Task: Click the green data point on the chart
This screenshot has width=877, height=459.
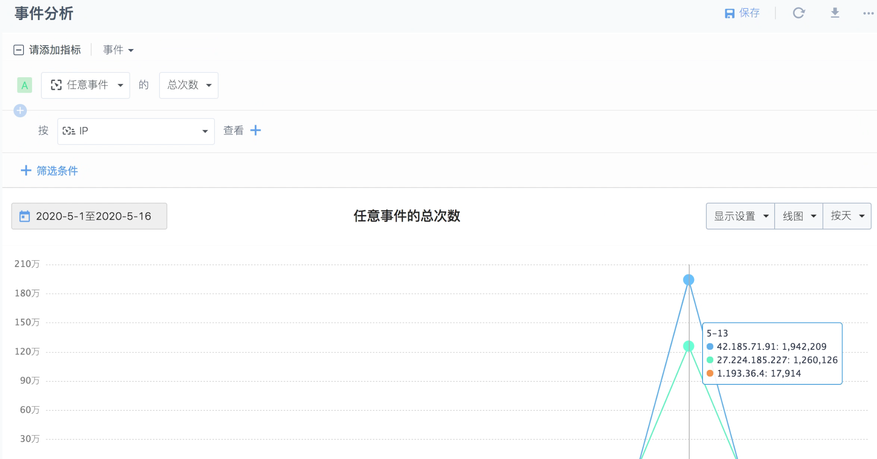Action: 688,346
